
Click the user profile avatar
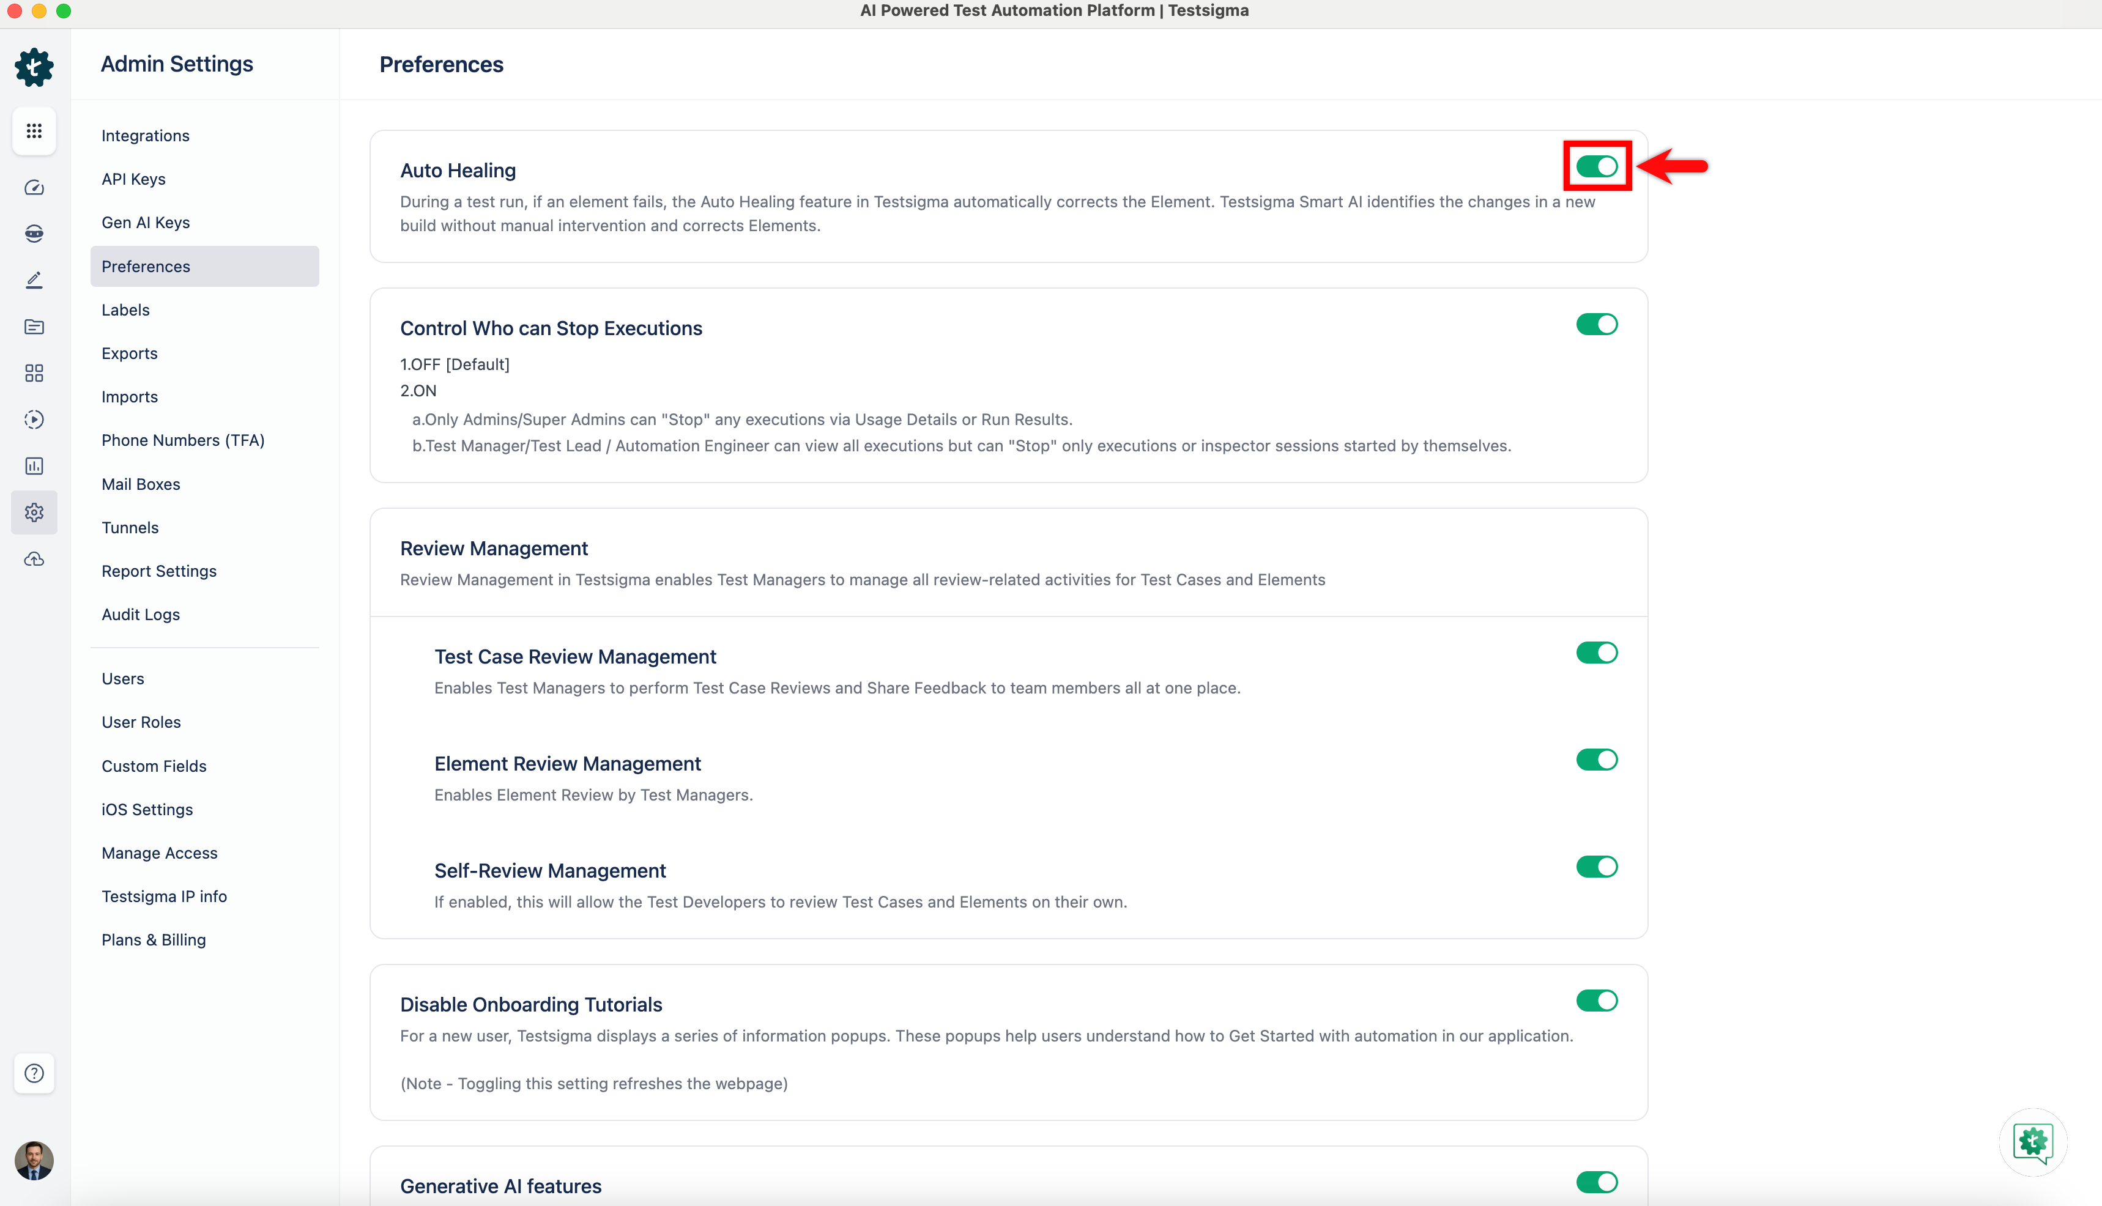point(34,1161)
